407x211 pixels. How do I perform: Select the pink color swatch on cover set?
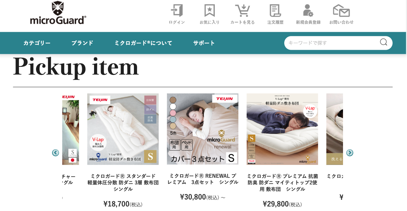[173, 113]
